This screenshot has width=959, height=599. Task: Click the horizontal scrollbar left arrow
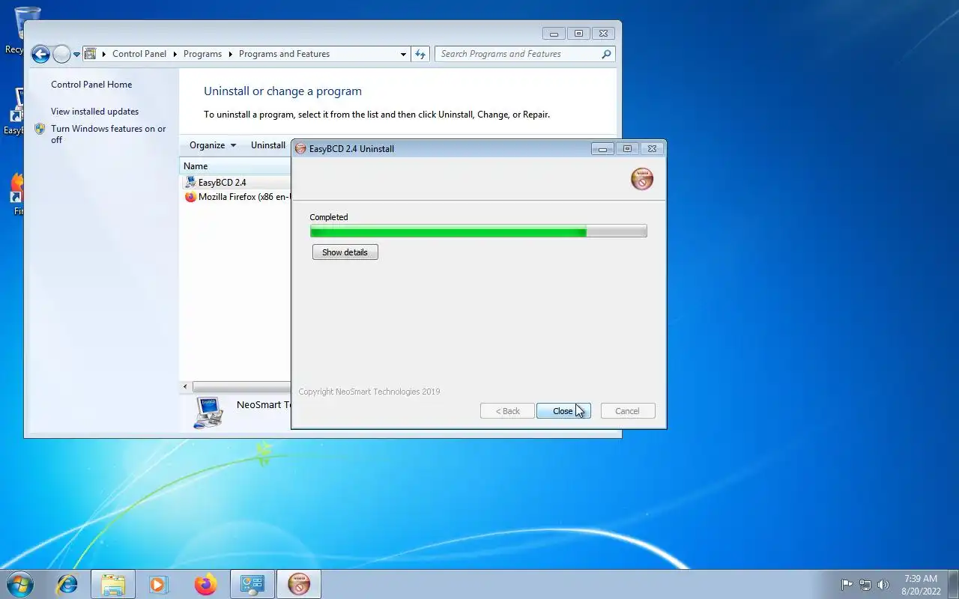click(x=186, y=387)
